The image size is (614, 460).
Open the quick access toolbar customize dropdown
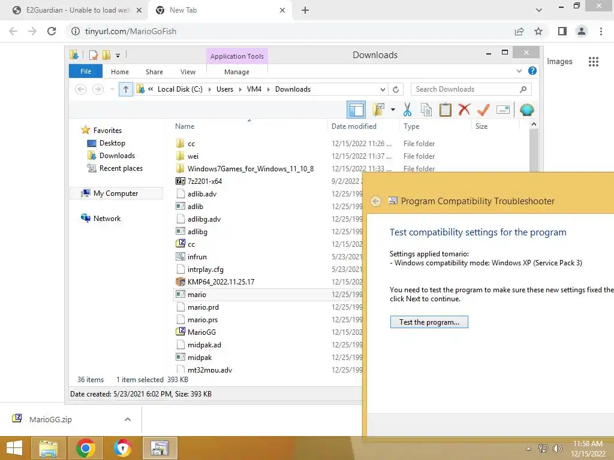pos(118,56)
